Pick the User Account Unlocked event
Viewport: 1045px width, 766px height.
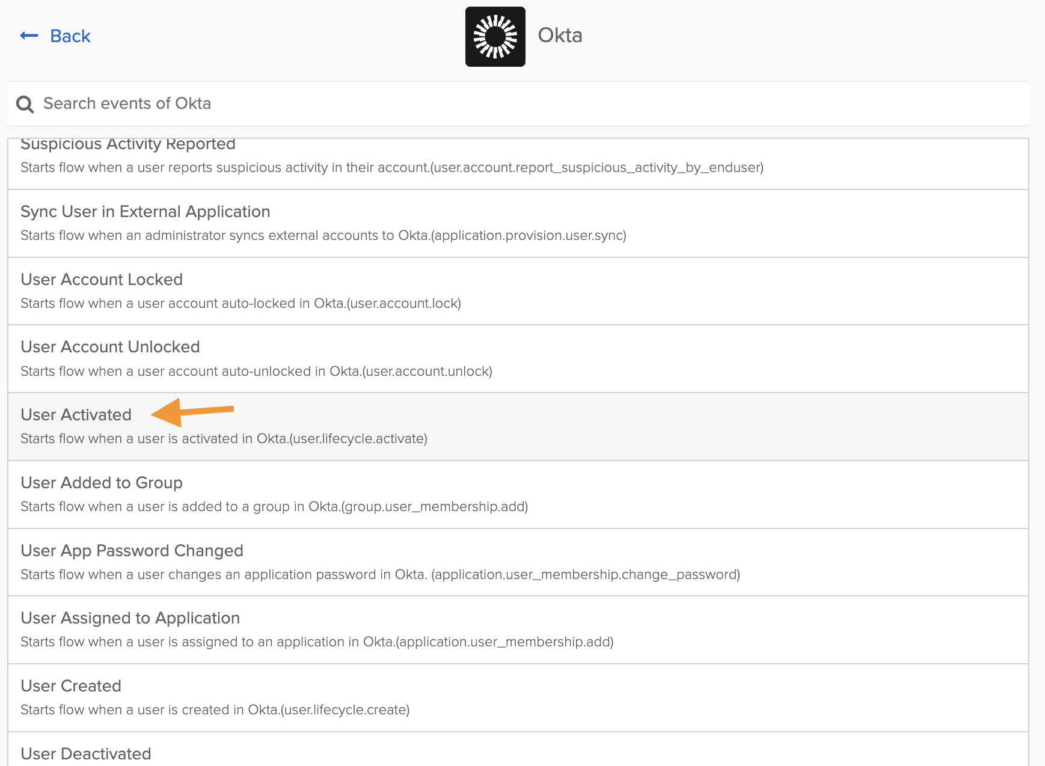[x=110, y=347]
